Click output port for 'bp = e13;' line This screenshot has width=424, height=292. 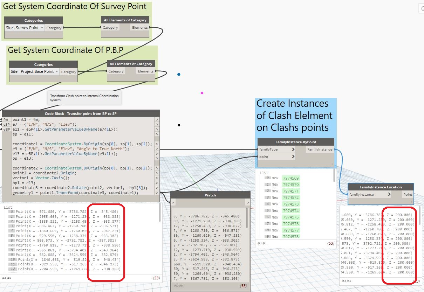157,159
